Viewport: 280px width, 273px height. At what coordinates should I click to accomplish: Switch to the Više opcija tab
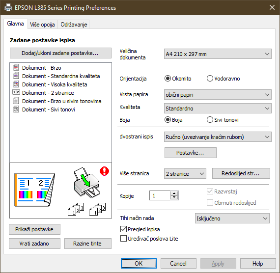point(42,24)
